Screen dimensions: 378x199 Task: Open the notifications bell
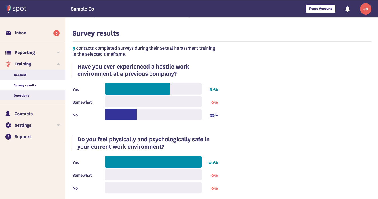pos(347,9)
